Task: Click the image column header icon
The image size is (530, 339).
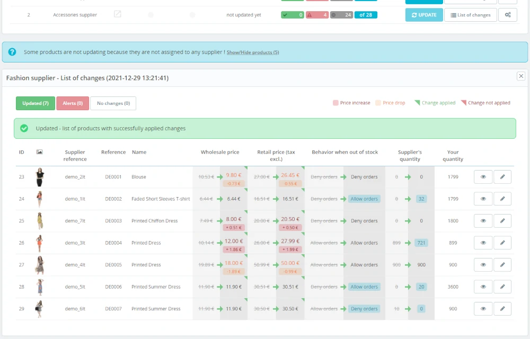Action: click(x=39, y=152)
